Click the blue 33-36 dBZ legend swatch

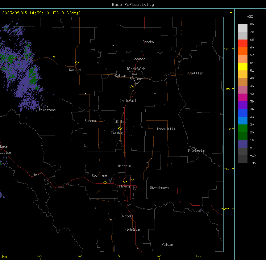(x=243, y=113)
